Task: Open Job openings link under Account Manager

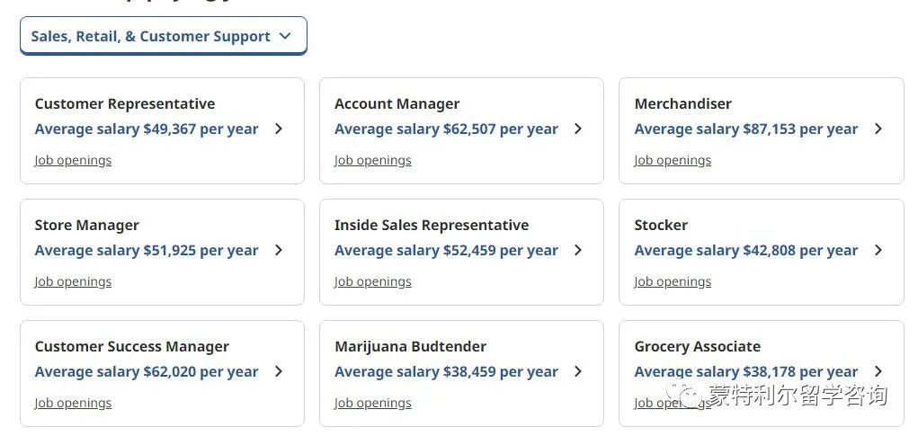Action: point(373,160)
